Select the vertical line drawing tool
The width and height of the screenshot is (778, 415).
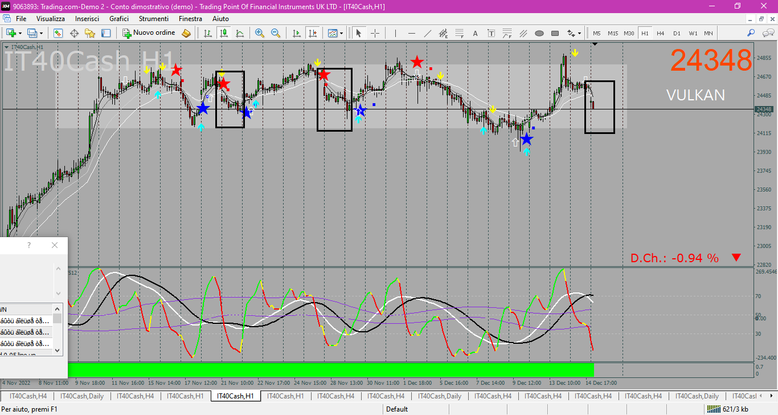pos(395,33)
